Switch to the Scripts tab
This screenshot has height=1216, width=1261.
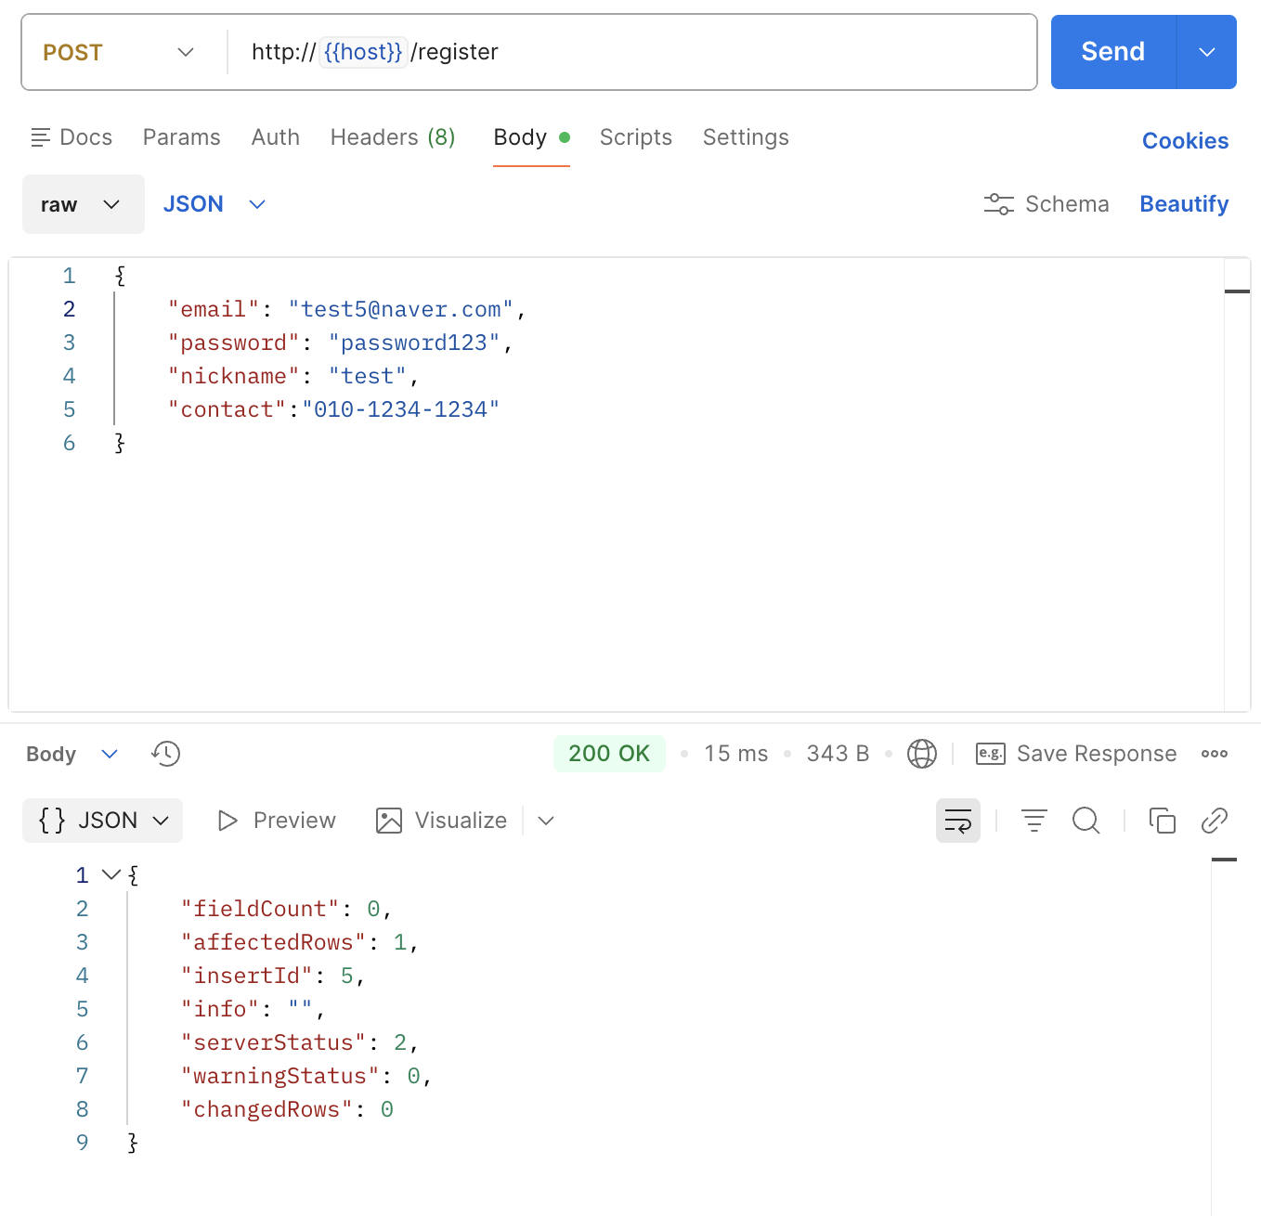636,137
